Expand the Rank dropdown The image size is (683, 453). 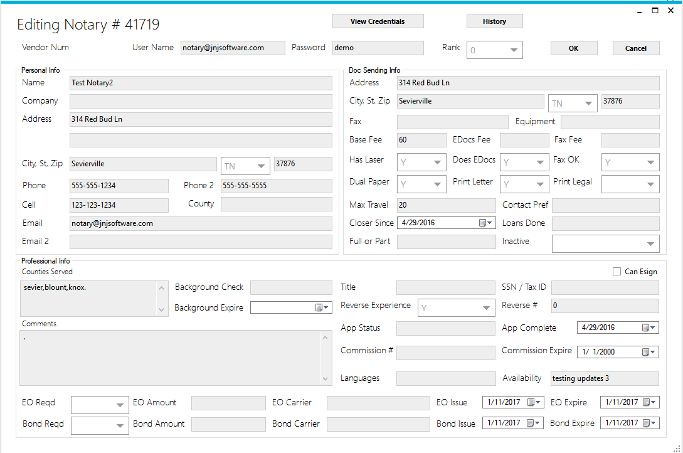pyautogui.click(x=513, y=50)
